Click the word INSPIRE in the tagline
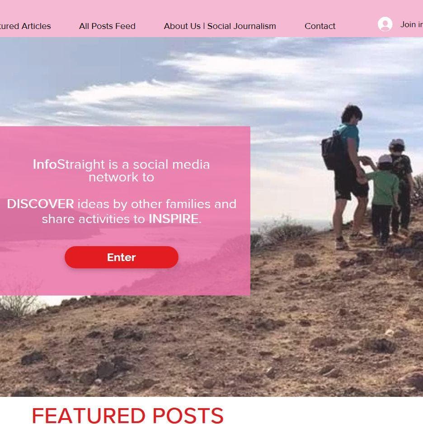The width and height of the screenshot is (423, 424). [x=174, y=219]
